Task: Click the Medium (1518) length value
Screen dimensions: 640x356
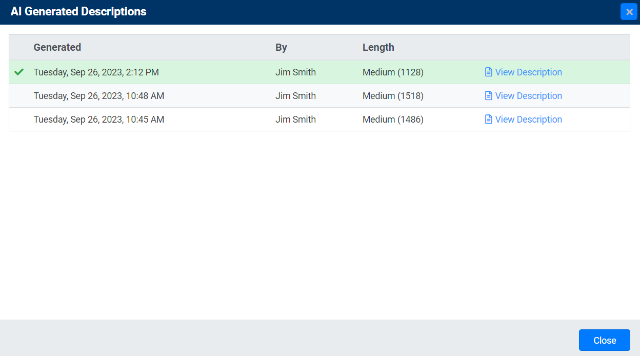Action: [393, 96]
